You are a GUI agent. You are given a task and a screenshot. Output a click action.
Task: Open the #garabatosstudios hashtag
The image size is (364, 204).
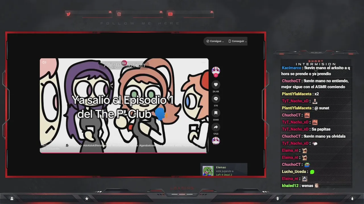[x=151, y=145]
